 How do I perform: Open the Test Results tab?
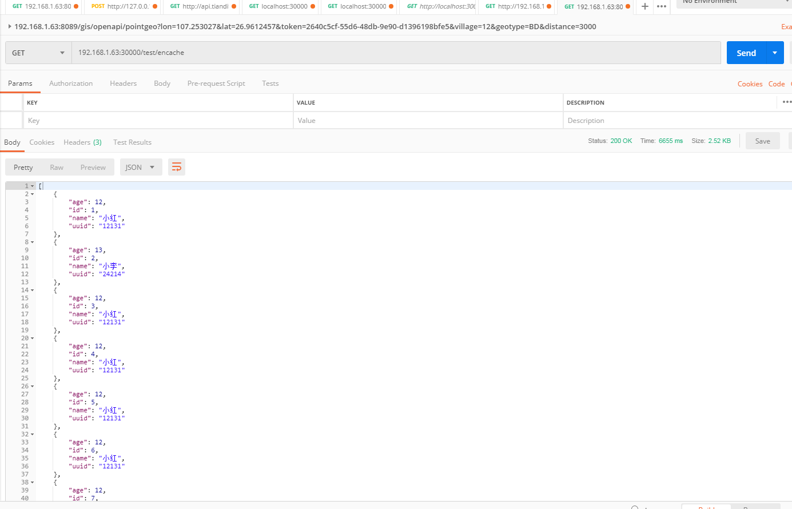(132, 142)
